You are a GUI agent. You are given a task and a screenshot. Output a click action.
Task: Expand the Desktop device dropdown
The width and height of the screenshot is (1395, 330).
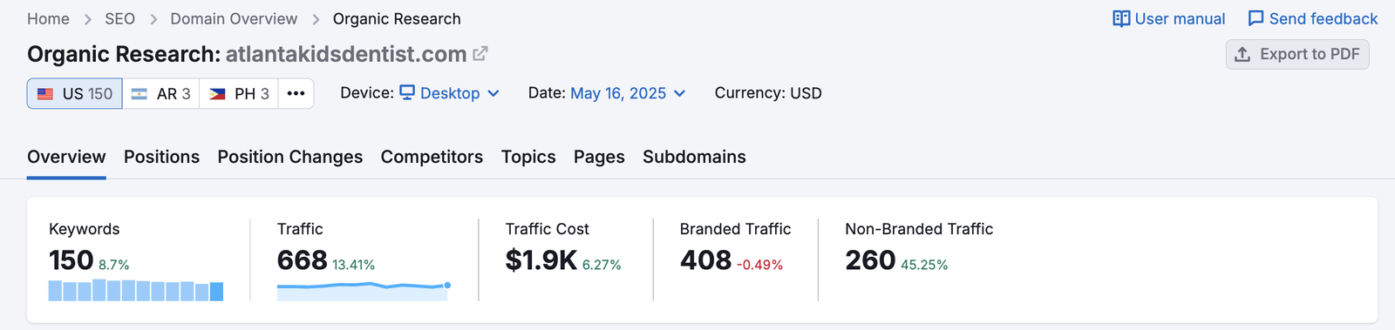pos(450,93)
